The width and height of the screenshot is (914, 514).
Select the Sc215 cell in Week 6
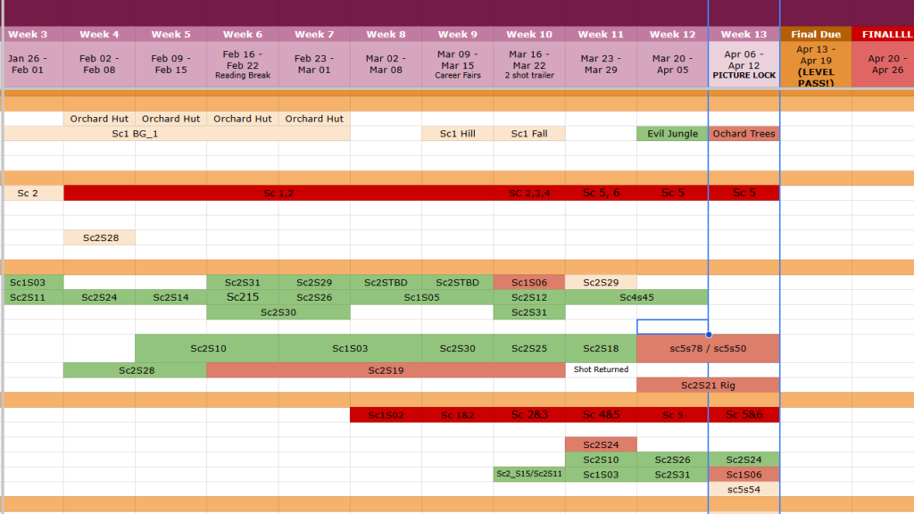(243, 297)
